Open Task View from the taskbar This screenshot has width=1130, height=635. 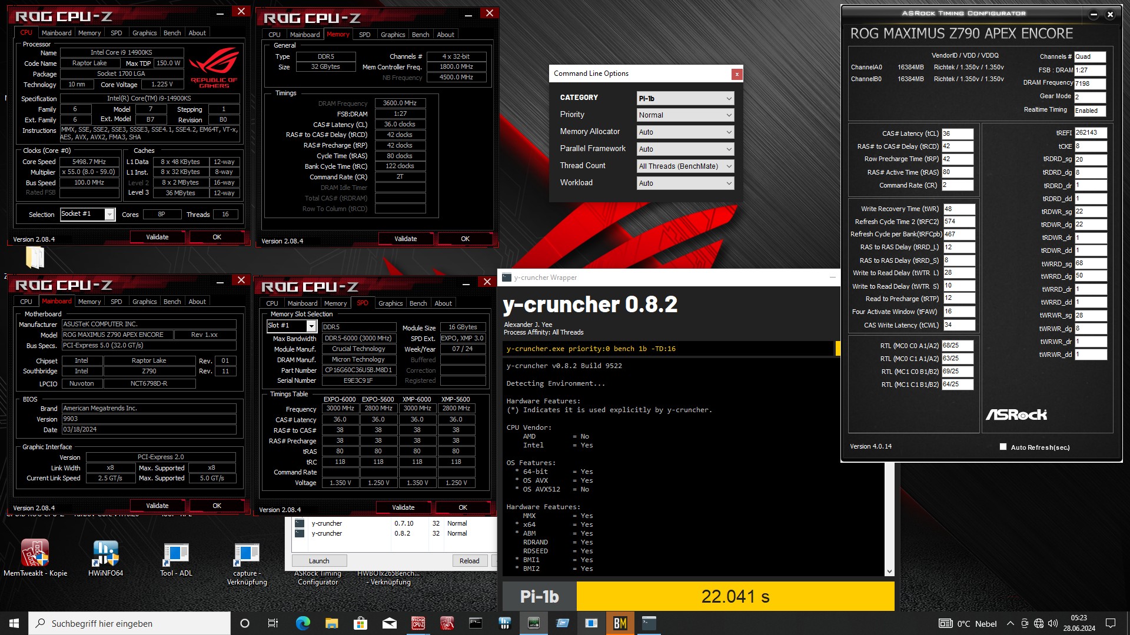pyautogui.click(x=273, y=623)
